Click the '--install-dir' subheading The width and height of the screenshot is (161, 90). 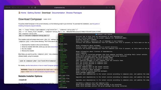pyautogui.click(x=23, y=80)
